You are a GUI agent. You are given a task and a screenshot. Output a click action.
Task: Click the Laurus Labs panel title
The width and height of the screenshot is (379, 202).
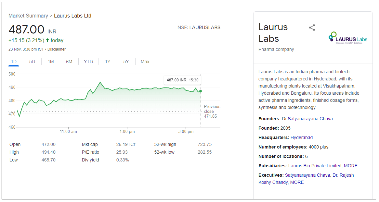(x=273, y=33)
